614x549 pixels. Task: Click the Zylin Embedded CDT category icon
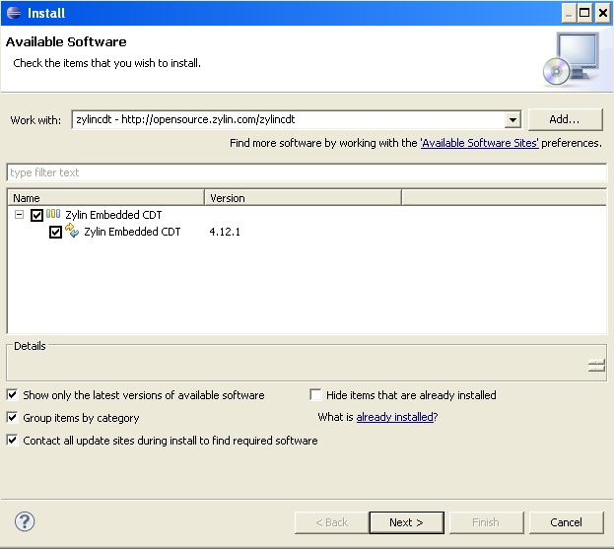pyautogui.click(x=53, y=214)
